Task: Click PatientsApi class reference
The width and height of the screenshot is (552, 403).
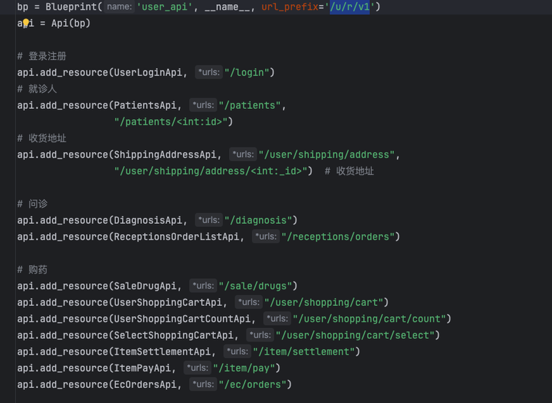Action: click(145, 105)
